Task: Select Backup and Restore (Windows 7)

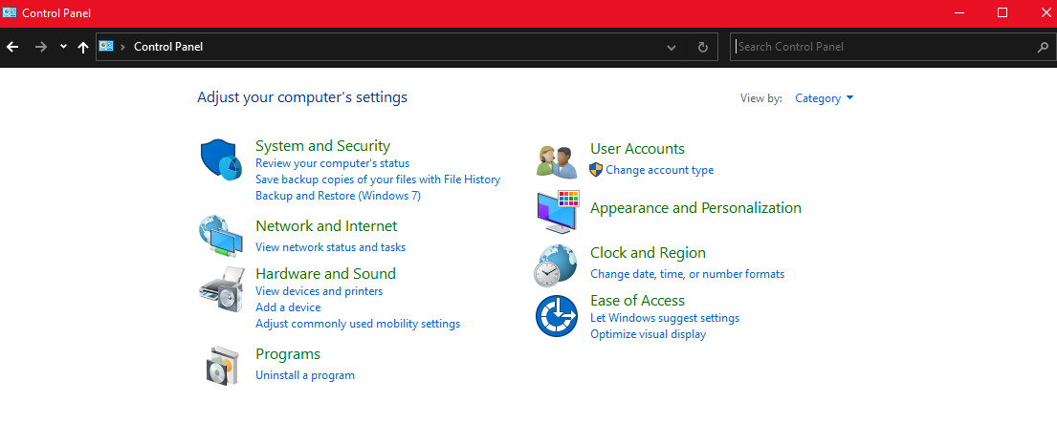Action: click(x=338, y=196)
